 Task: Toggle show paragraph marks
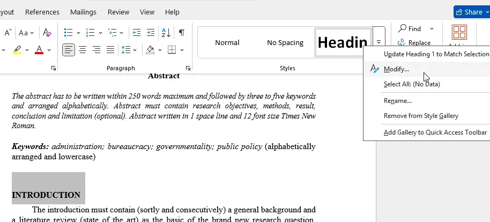[182, 33]
